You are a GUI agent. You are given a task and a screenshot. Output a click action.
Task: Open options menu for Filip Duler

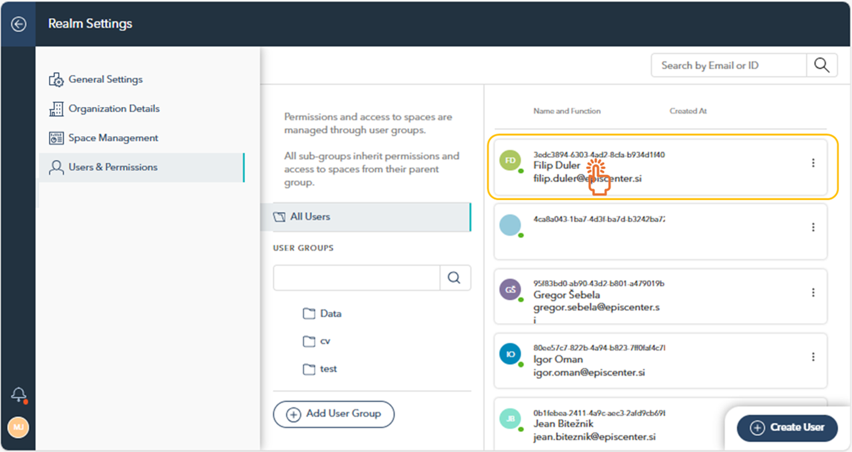(x=813, y=163)
